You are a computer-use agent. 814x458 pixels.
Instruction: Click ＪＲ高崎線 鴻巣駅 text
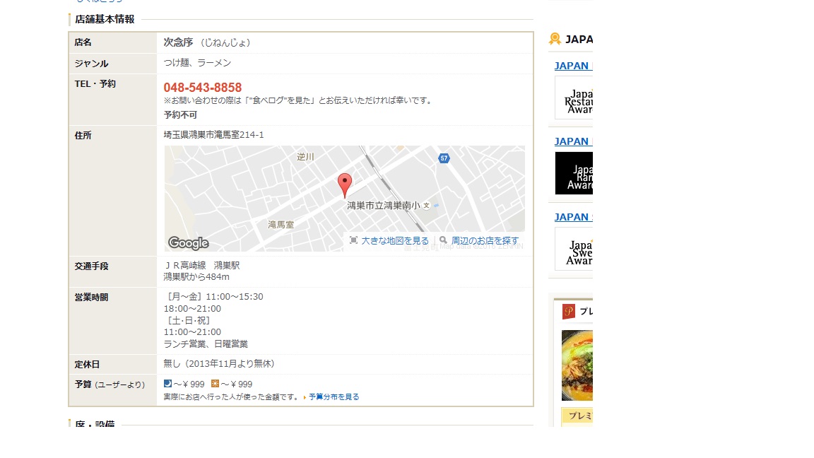pos(201,265)
